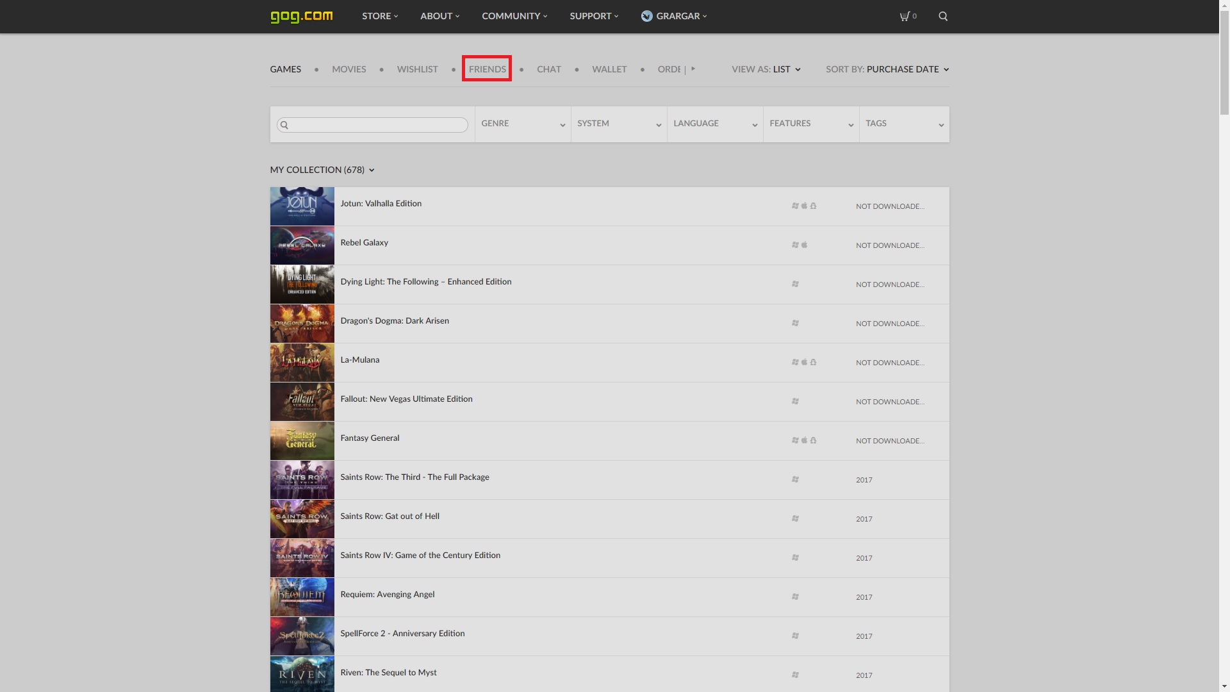Open Fallout New Vegas cover thumbnail
This screenshot has height=692, width=1230.
pos(302,402)
